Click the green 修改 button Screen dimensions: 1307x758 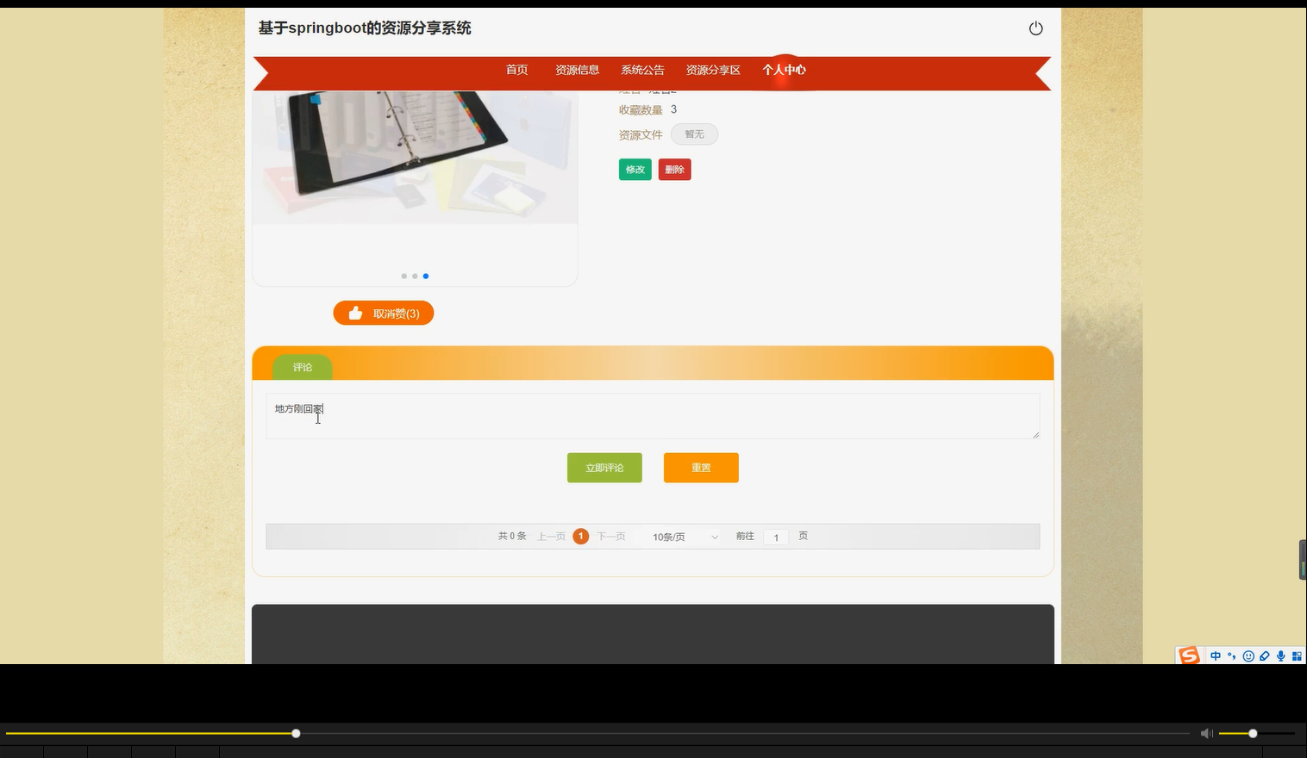click(x=635, y=170)
